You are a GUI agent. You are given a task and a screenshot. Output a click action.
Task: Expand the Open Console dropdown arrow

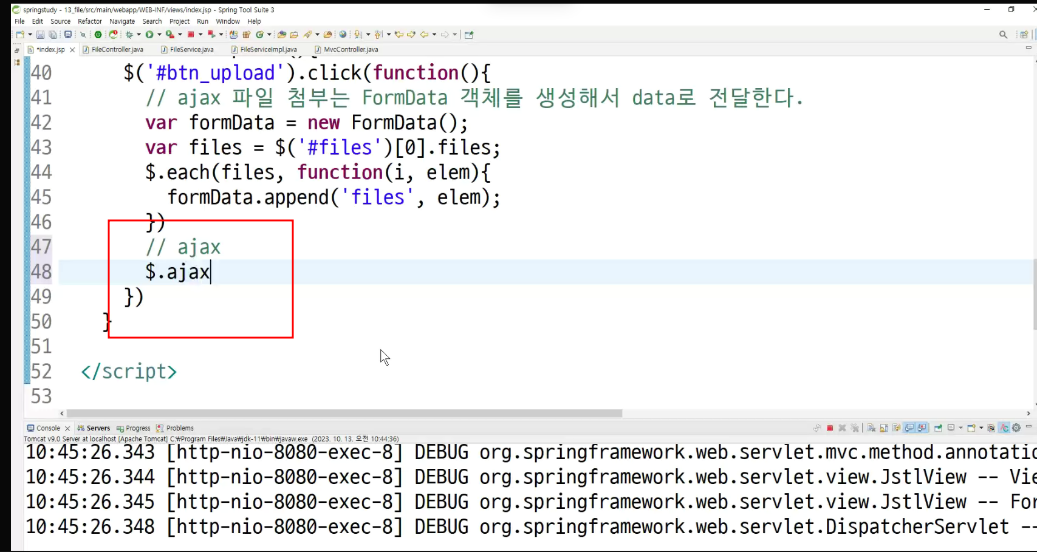point(981,428)
